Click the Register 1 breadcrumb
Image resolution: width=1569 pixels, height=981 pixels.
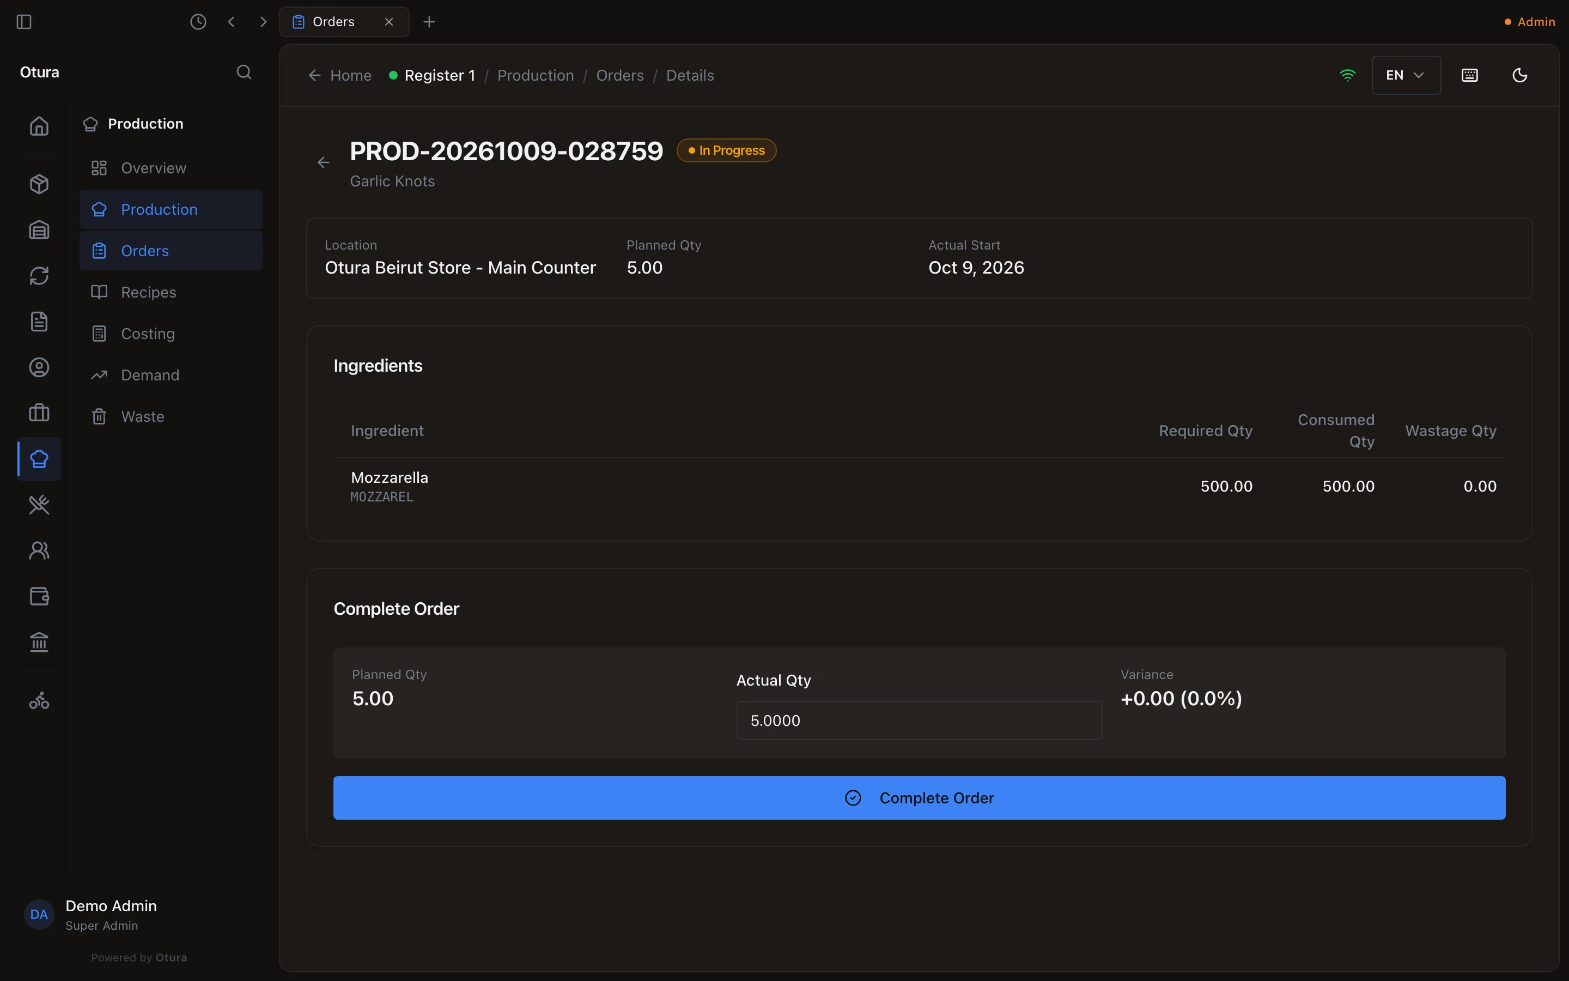point(433,75)
